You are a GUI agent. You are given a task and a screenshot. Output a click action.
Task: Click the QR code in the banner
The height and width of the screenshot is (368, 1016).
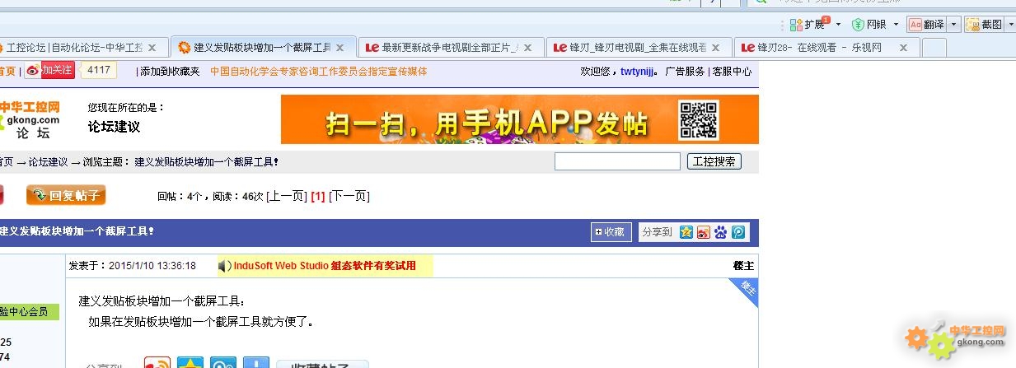coord(698,119)
